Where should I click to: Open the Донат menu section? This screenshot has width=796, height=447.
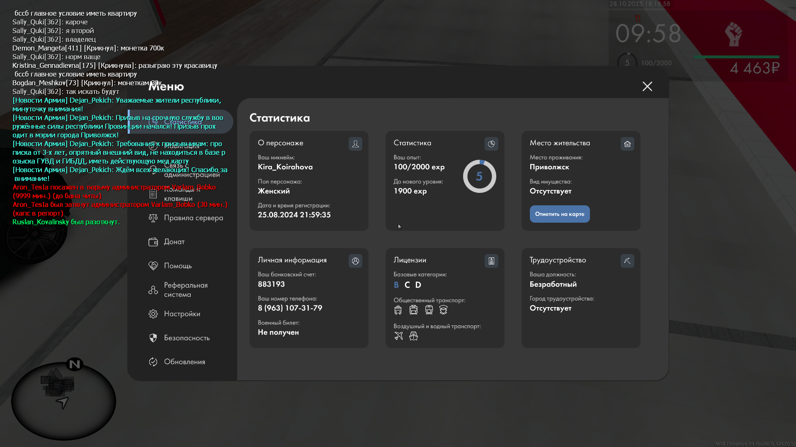(174, 242)
